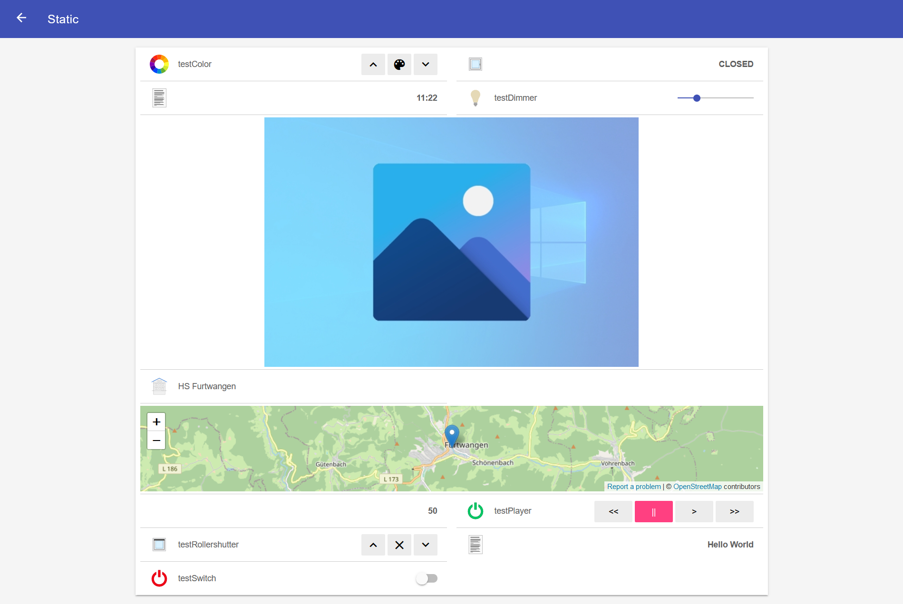Play testPlayer with the > button
The width and height of the screenshot is (903, 604).
coord(694,511)
